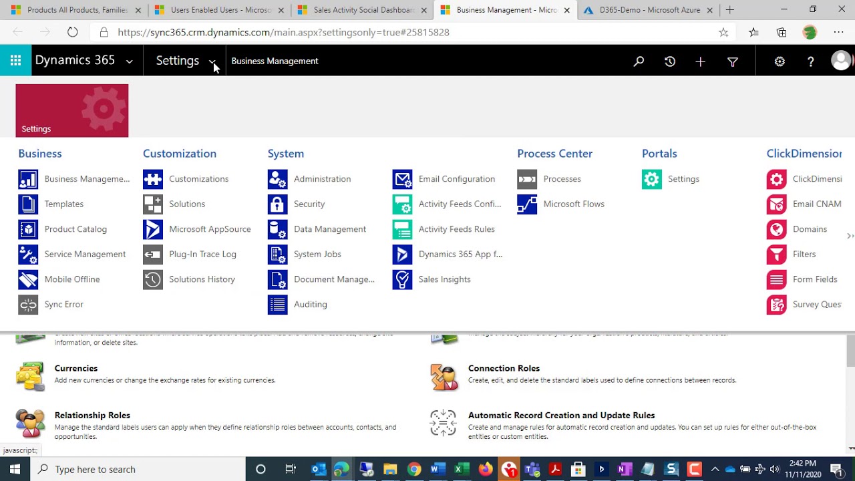Open the Relationship Roles link
Screen dimensions: 855x481
[x=92, y=415]
